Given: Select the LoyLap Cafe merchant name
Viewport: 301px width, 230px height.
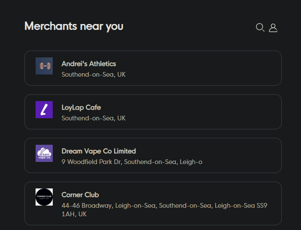Looking at the screenshot, I should [x=81, y=108].
